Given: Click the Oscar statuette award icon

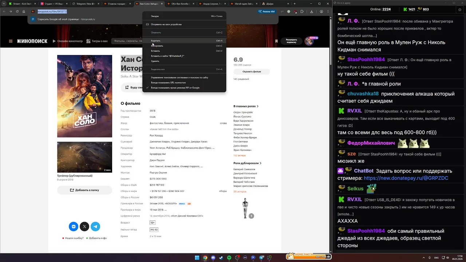Looking at the screenshot, I should tap(245, 208).
